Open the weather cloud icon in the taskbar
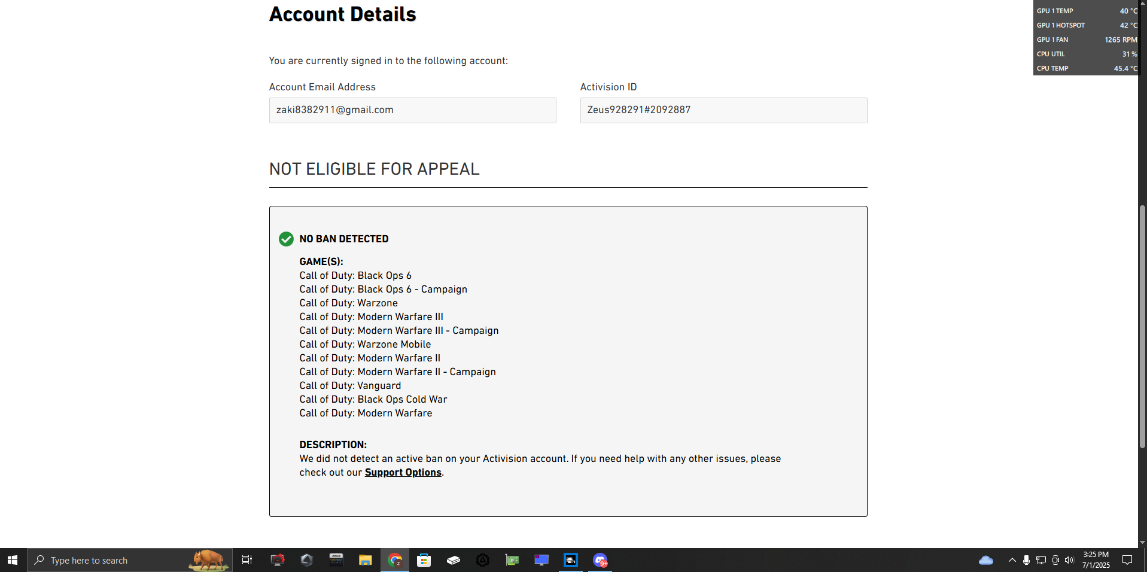This screenshot has height=572, width=1147. (x=986, y=560)
